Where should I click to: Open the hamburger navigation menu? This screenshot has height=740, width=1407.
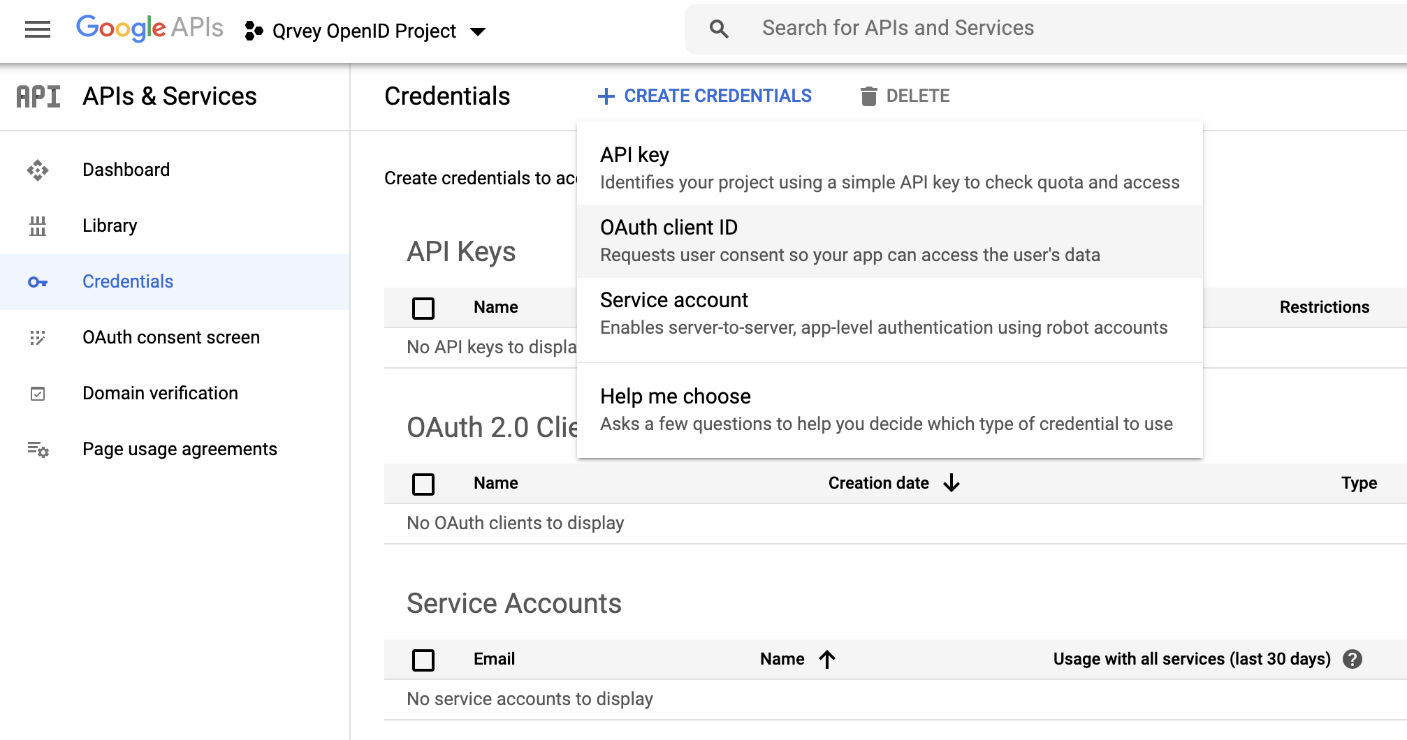click(x=38, y=29)
